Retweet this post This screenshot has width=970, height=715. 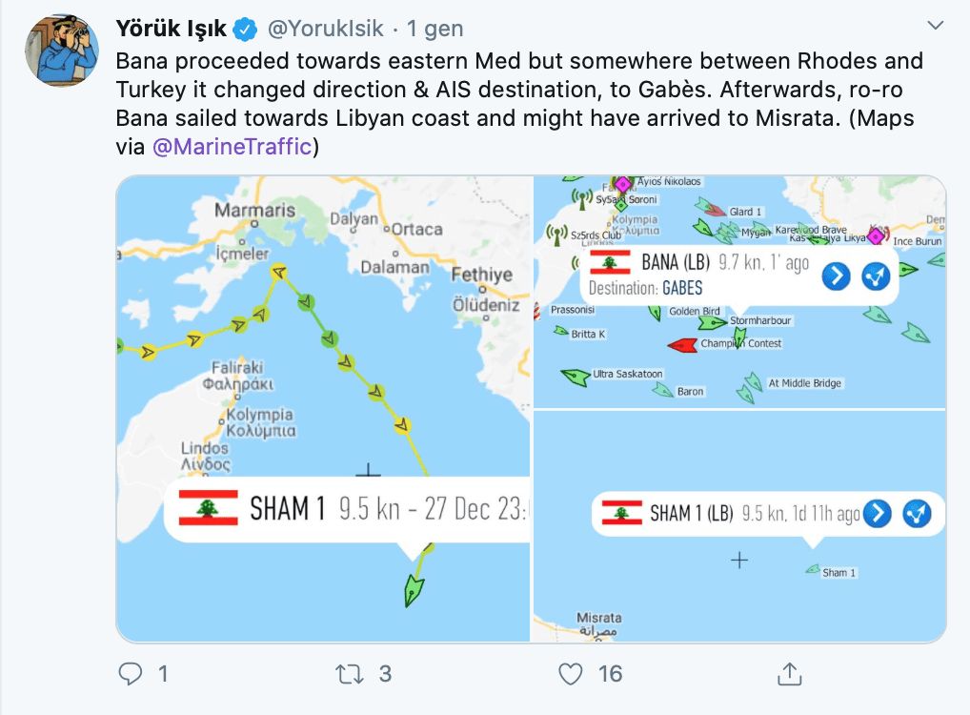350,674
